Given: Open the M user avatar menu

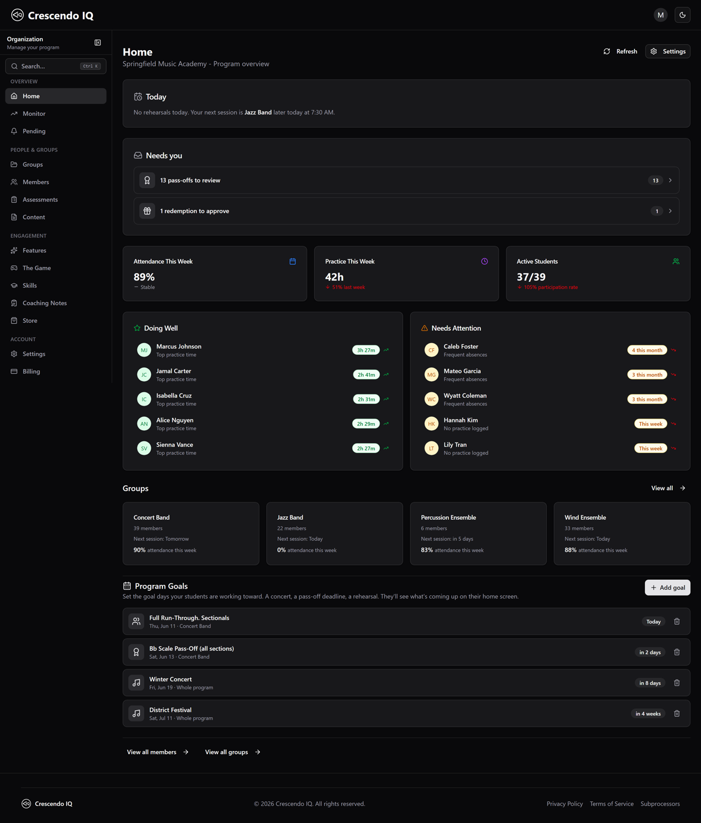Looking at the screenshot, I should point(661,15).
